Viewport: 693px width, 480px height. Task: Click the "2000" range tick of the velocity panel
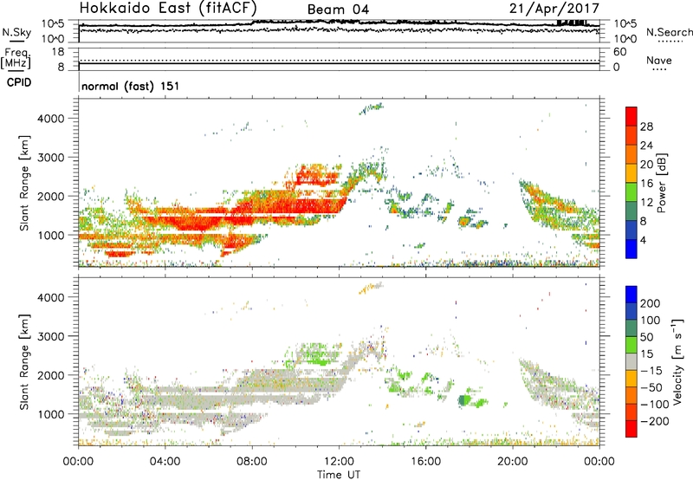tap(51, 375)
